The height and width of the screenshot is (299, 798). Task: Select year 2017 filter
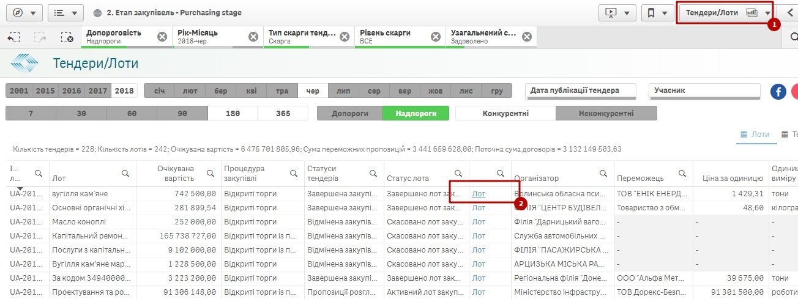97,91
